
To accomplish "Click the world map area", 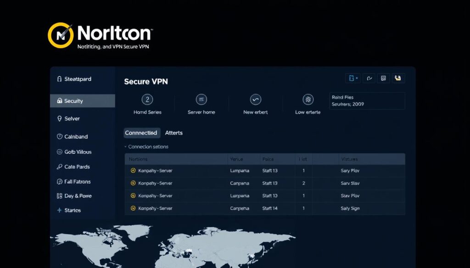I will [173, 246].
